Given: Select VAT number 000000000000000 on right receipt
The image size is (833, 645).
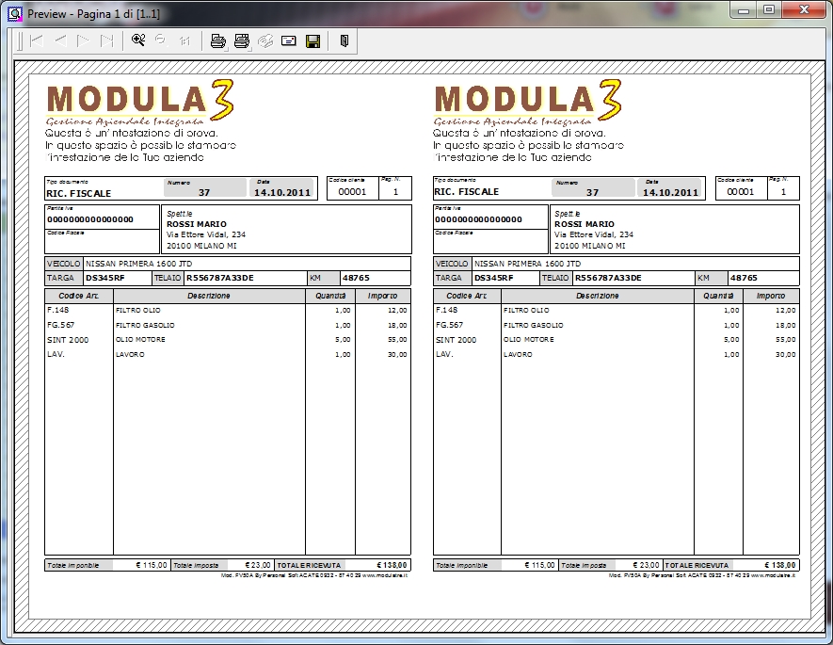Looking at the screenshot, I should coord(478,219).
